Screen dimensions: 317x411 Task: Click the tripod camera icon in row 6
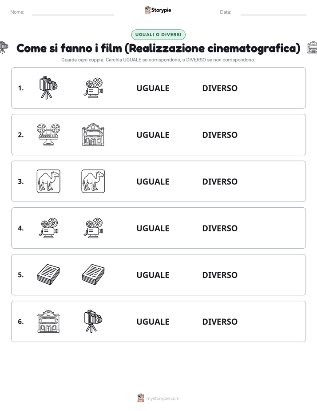[93, 321]
